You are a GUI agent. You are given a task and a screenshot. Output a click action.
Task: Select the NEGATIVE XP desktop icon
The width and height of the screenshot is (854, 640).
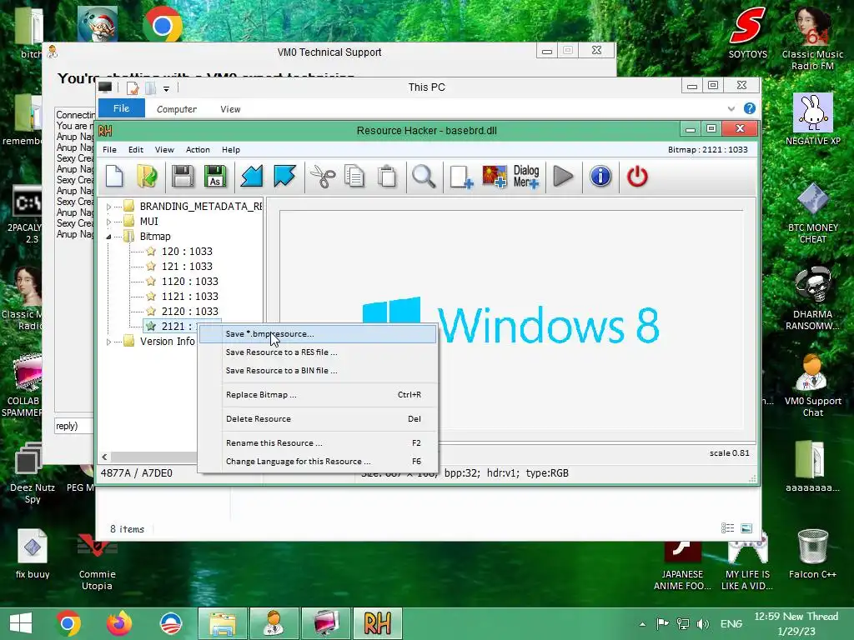pos(812,118)
